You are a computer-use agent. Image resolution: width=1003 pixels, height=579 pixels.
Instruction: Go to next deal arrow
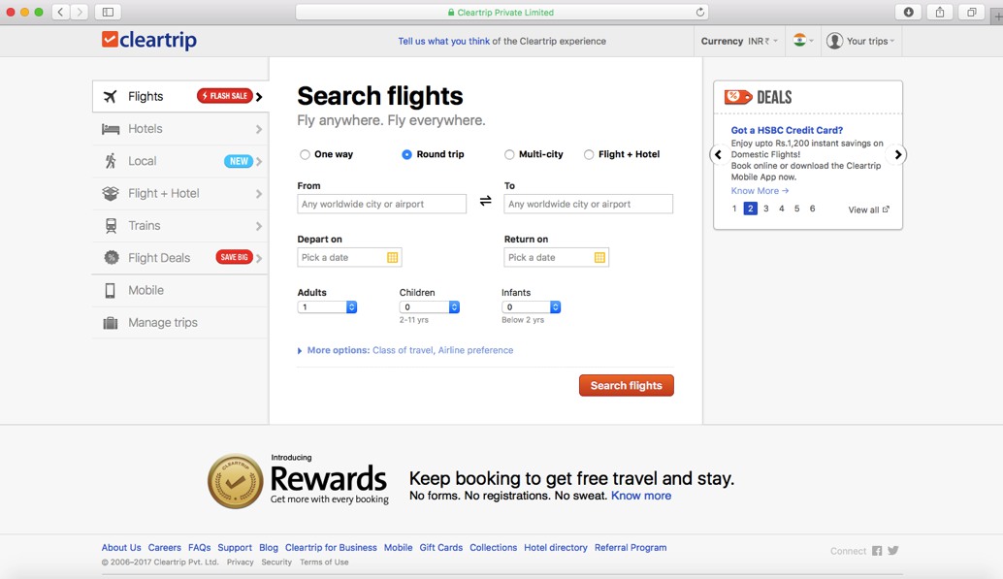897,154
